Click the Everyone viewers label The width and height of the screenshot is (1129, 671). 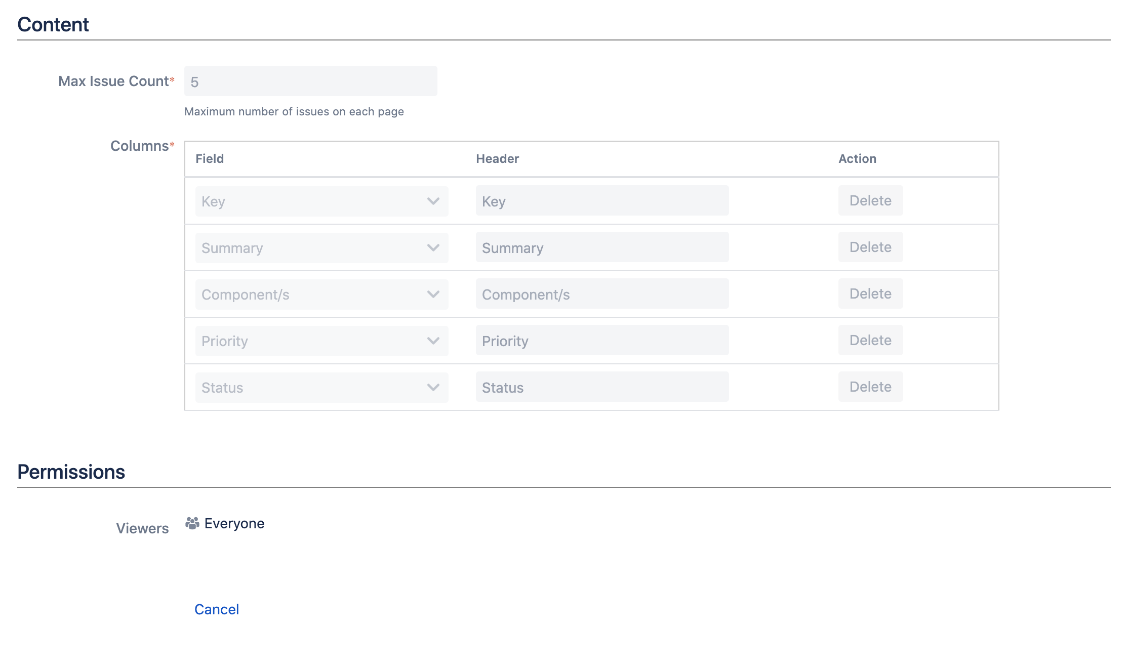(234, 524)
